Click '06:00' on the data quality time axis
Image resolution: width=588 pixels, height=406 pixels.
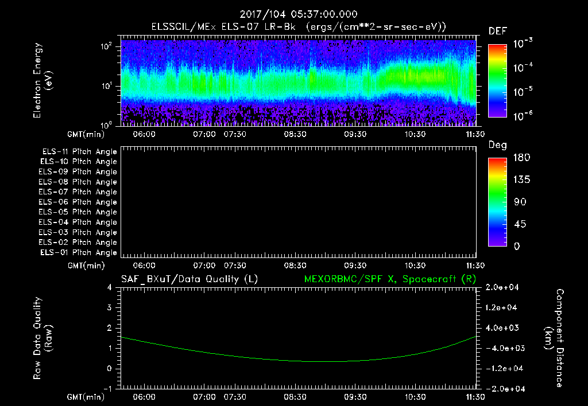click(144, 397)
